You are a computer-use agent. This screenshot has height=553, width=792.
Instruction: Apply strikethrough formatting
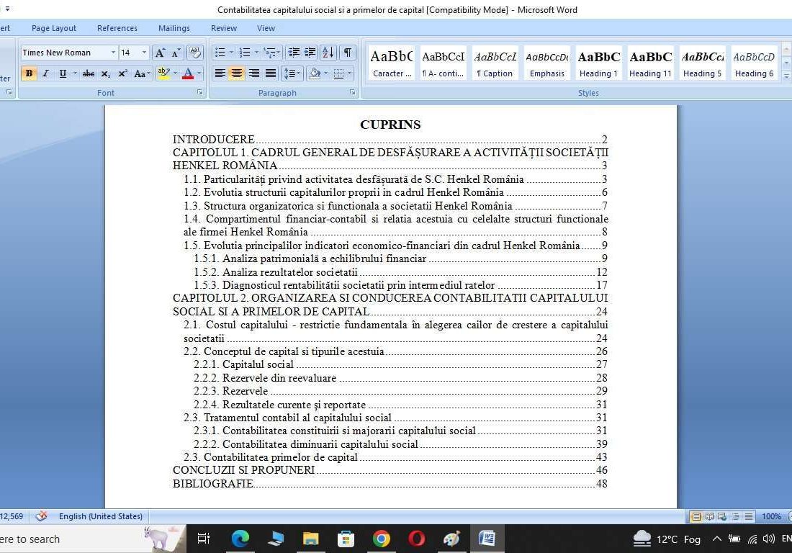pyautogui.click(x=89, y=73)
